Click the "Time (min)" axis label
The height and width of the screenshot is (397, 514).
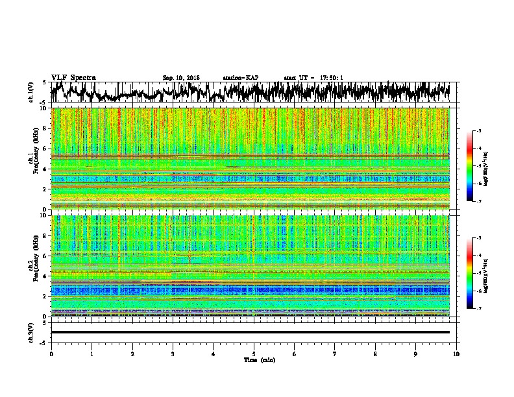click(x=260, y=360)
